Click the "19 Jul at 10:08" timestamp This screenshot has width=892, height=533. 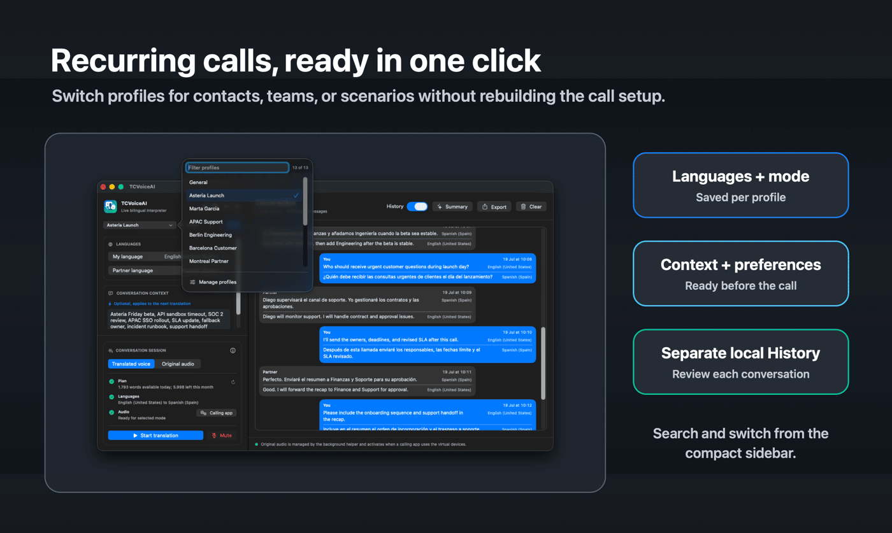(x=517, y=259)
